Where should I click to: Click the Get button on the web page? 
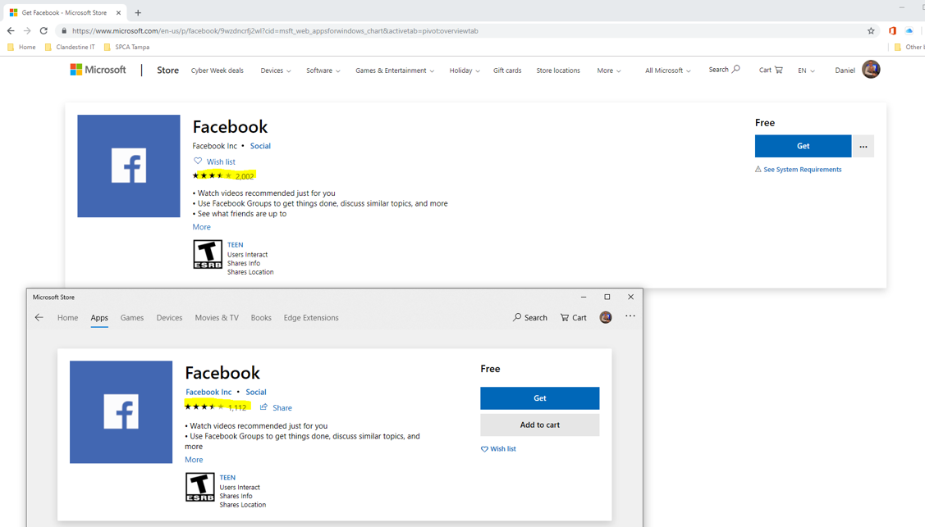[803, 146]
